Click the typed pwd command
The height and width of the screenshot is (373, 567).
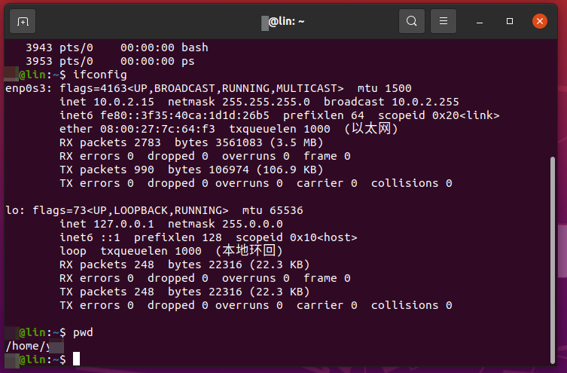pos(83,332)
